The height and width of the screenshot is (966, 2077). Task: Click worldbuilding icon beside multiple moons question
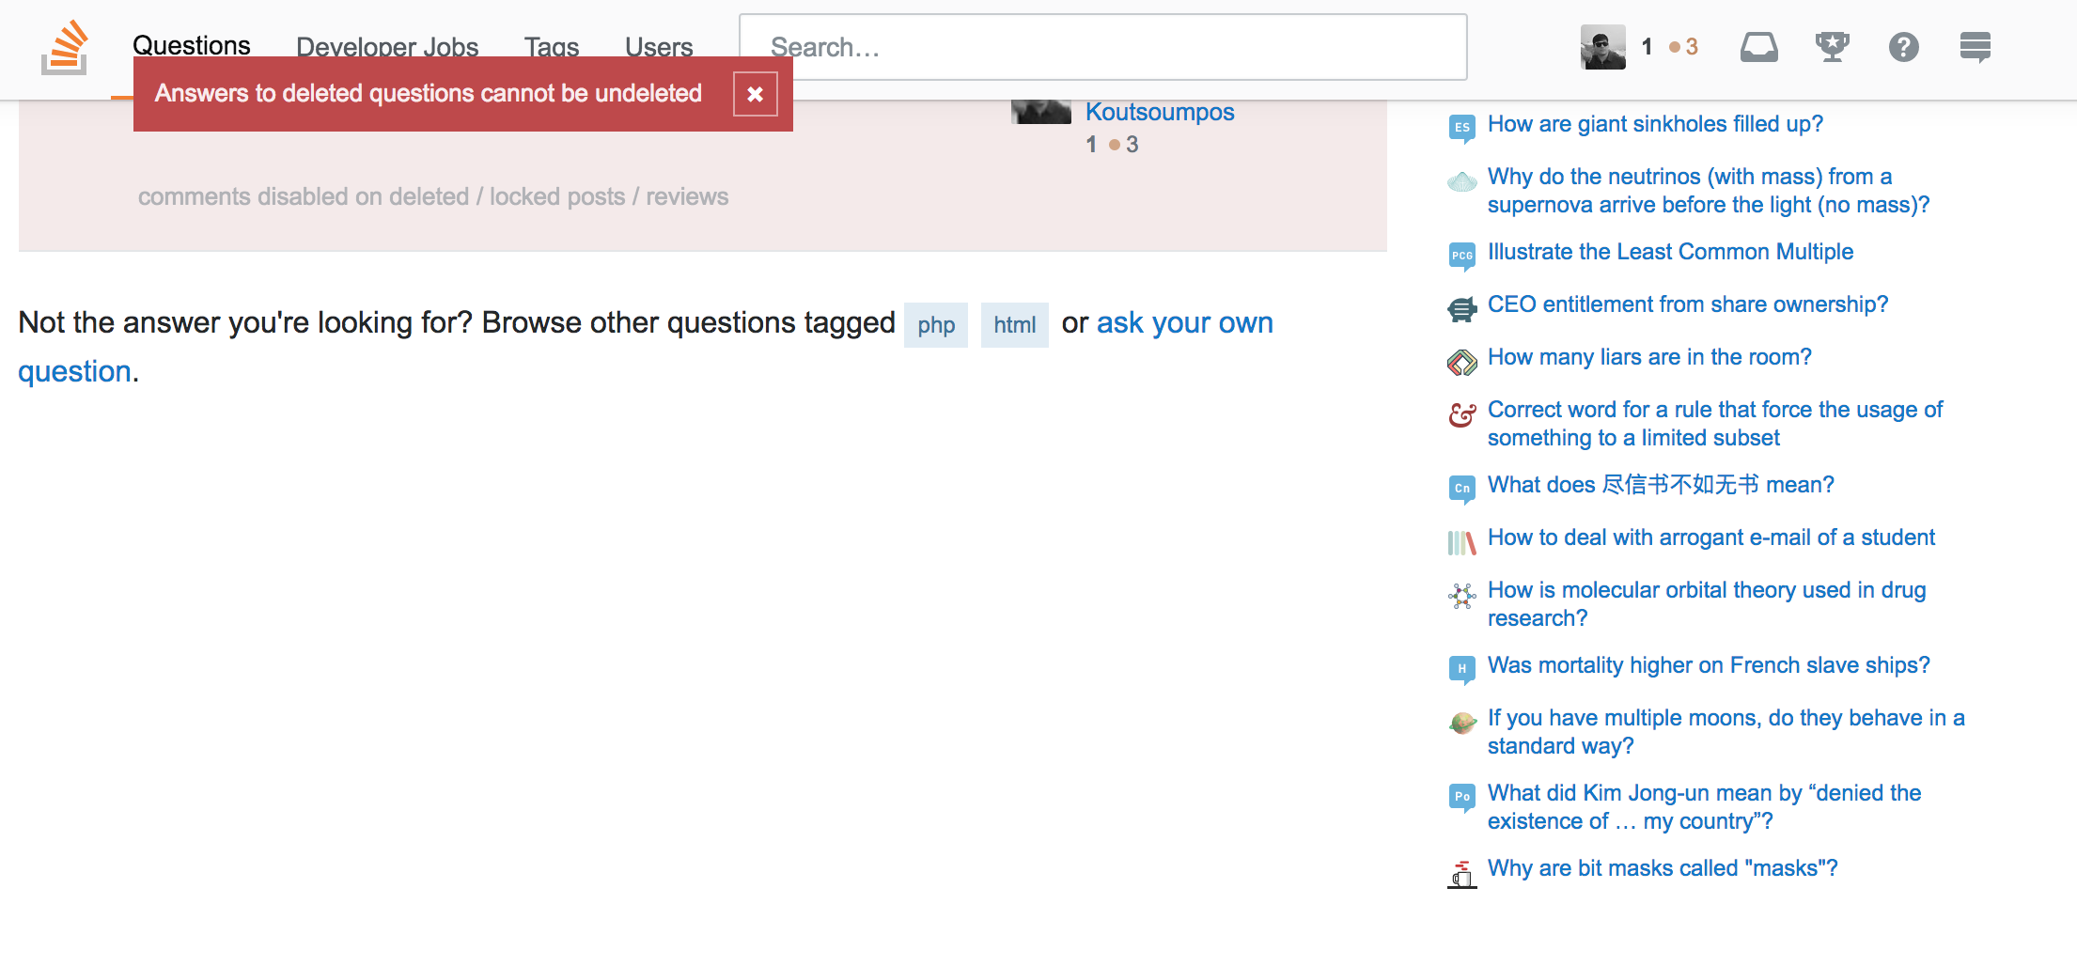click(x=1462, y=723)
